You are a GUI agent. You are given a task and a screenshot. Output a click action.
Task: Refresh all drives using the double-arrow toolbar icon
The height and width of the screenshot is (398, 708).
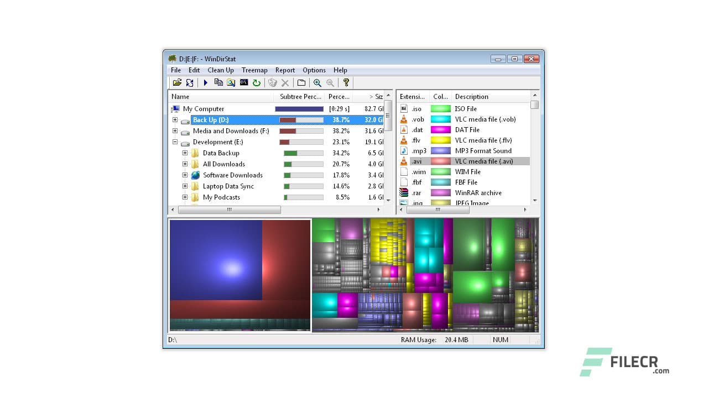pyautogui.click(x=190, y=82)
